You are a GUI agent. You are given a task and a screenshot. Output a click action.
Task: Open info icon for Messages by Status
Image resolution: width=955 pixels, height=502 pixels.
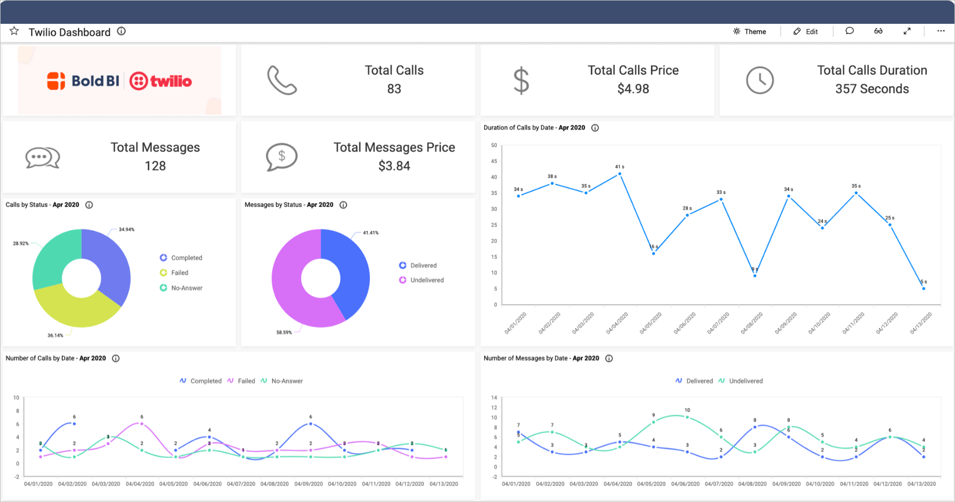343,205
